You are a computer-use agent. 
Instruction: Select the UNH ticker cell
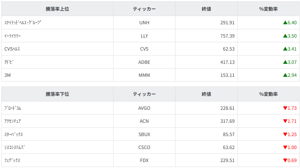(x=144, y=23)
